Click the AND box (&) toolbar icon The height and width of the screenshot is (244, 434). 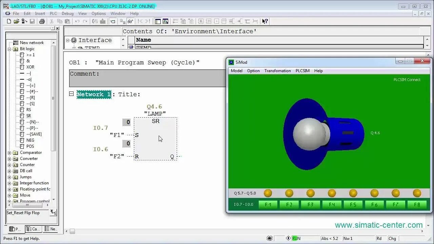[201, 21]
